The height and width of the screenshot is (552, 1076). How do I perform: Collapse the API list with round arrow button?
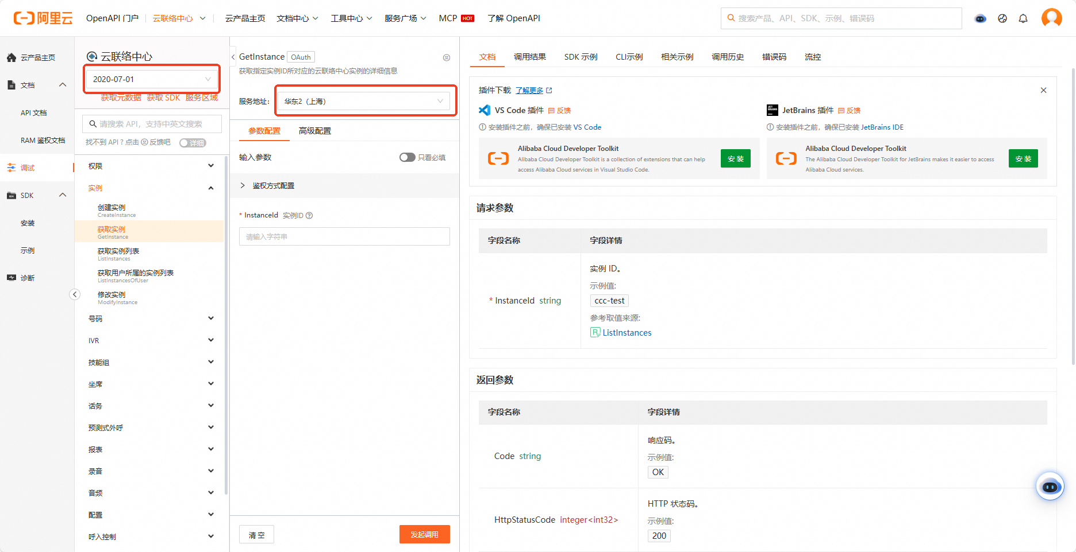(x=75, y=294)
